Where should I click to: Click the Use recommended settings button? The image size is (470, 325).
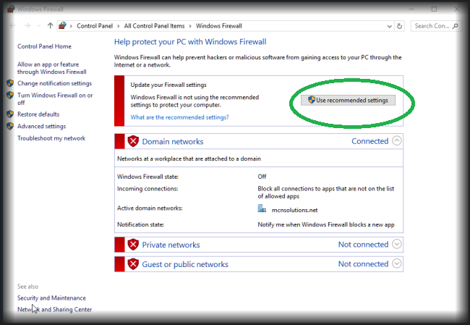tap(348, 100)
